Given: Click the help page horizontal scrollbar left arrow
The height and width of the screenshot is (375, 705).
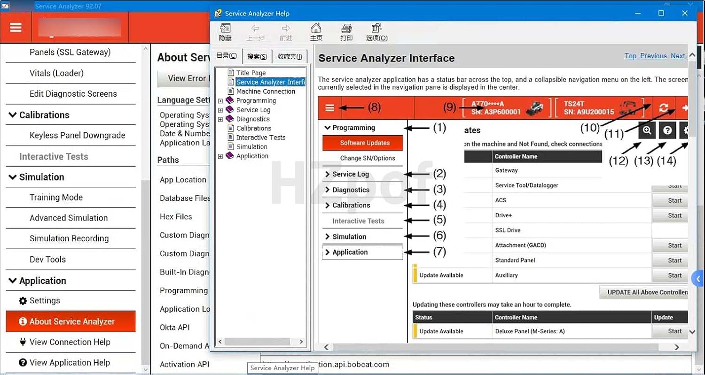Looking at the screenshot, I should coord(327,347).
